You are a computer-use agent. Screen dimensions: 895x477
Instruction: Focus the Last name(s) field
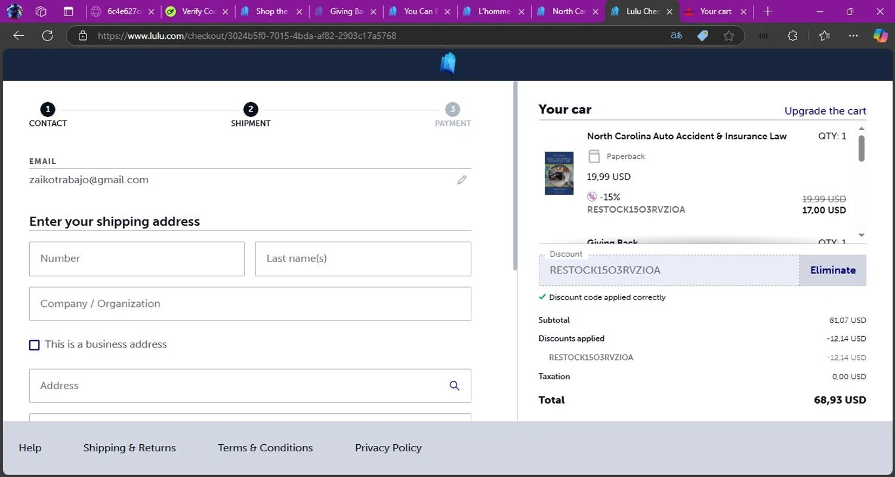[363, 258]
